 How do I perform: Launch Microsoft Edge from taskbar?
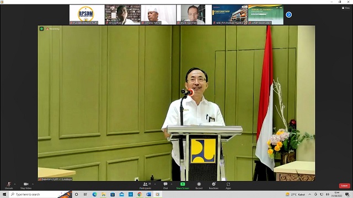tap(94, 194)
